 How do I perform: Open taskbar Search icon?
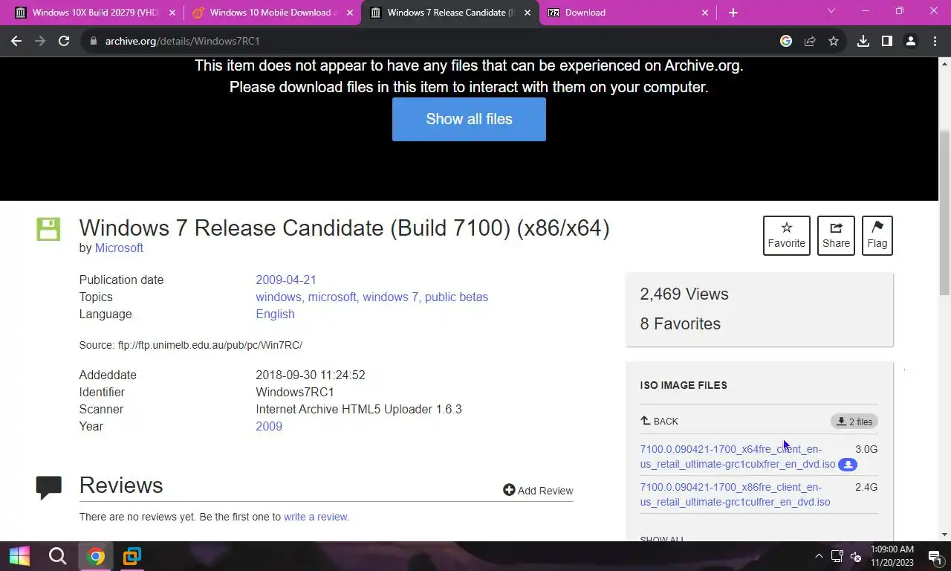(57, 555)
